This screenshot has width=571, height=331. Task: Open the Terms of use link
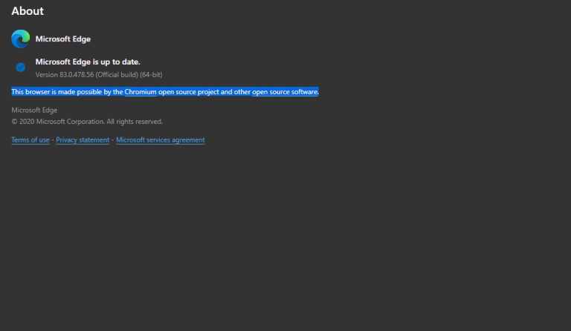click(x=30, y=140)
